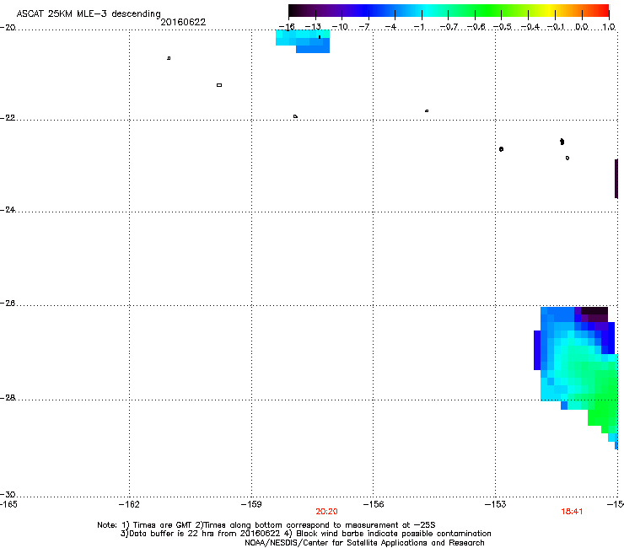This screenshot has width=624, height=548.
Task: Click the -0.7 color bar label
Action: tap(449, 27)
